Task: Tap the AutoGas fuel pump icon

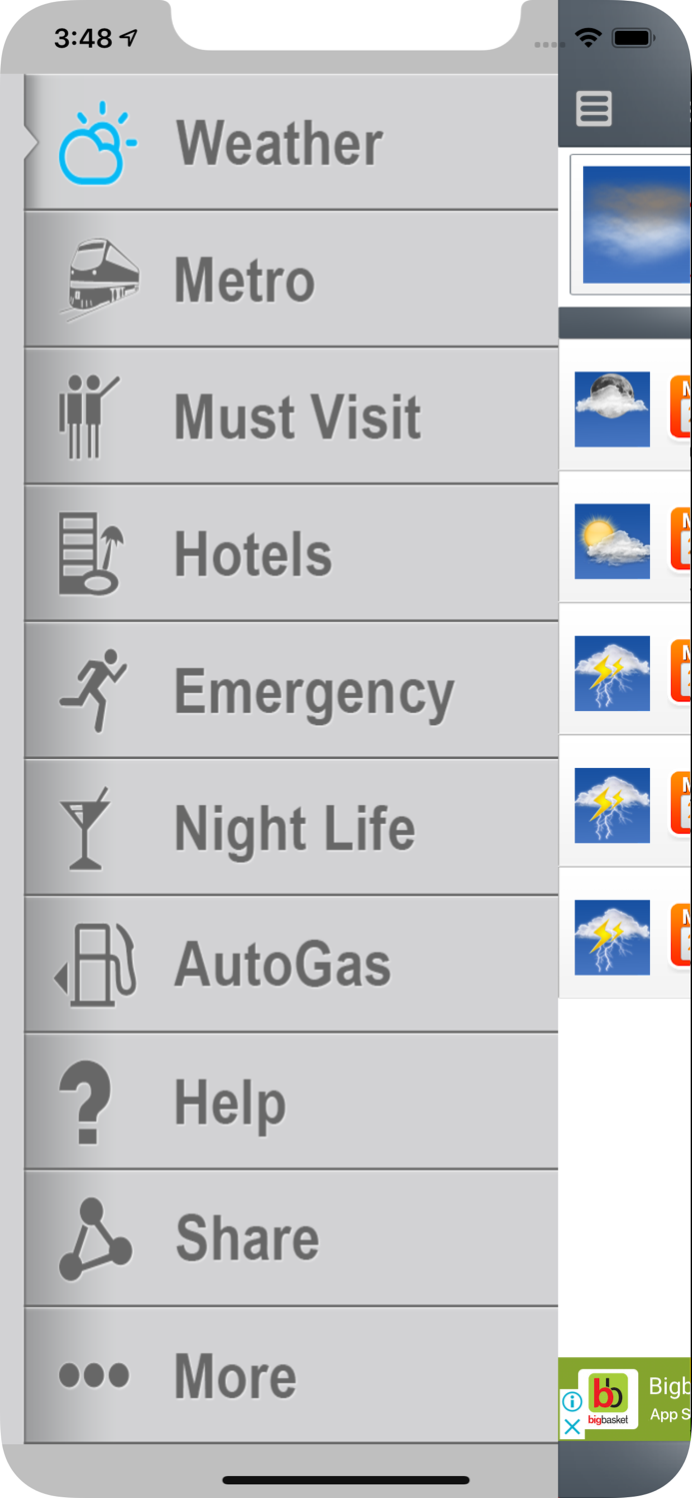Action: [96, 965]
